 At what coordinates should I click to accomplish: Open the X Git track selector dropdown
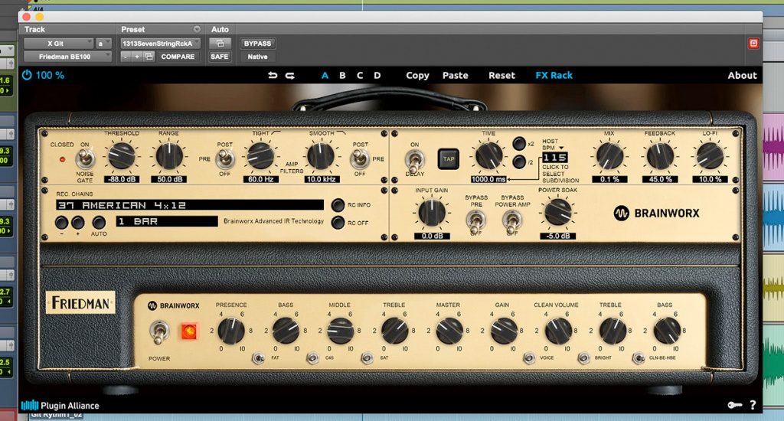[58, 44]
